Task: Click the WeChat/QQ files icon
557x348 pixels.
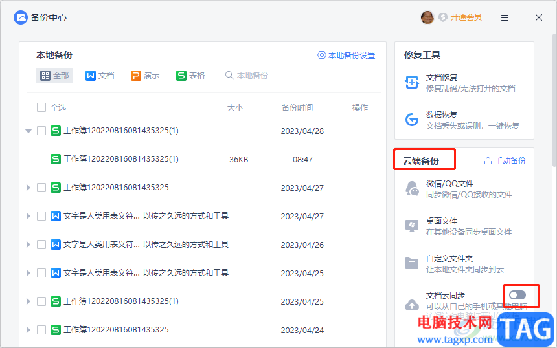Action: [412, 188]
